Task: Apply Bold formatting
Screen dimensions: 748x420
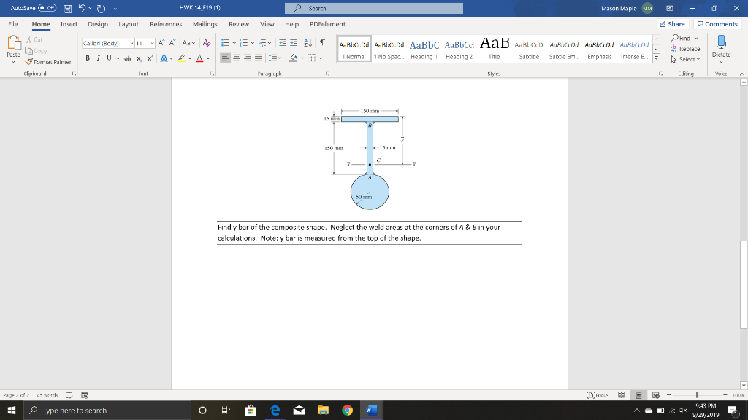Action: [86, 58]
